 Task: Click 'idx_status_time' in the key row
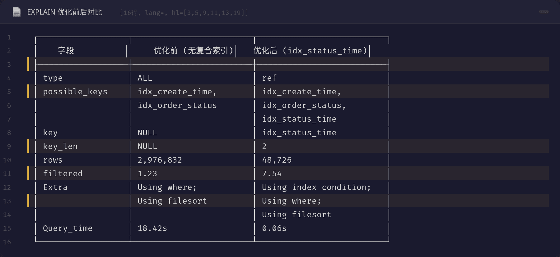(299, 133)
